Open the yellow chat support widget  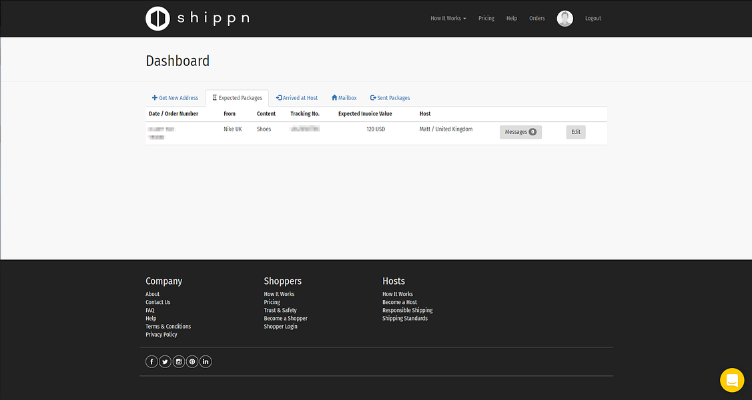pos(732,380)
